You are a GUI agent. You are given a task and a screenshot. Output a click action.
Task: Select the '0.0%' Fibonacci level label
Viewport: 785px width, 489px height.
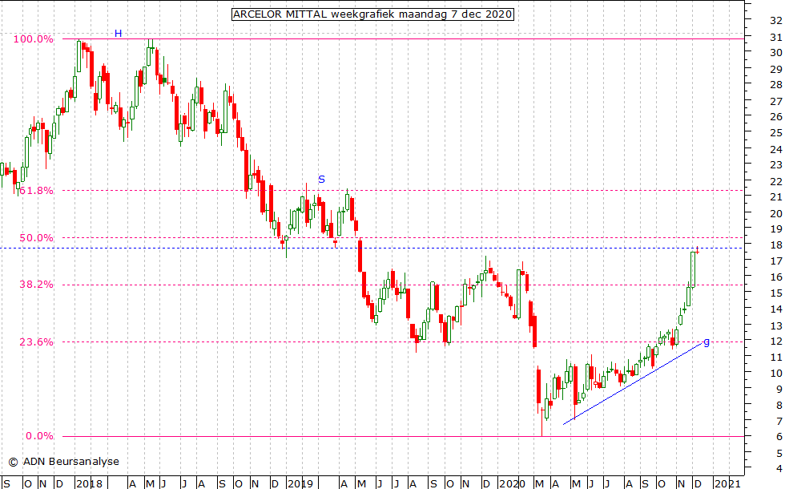(39, 436)
